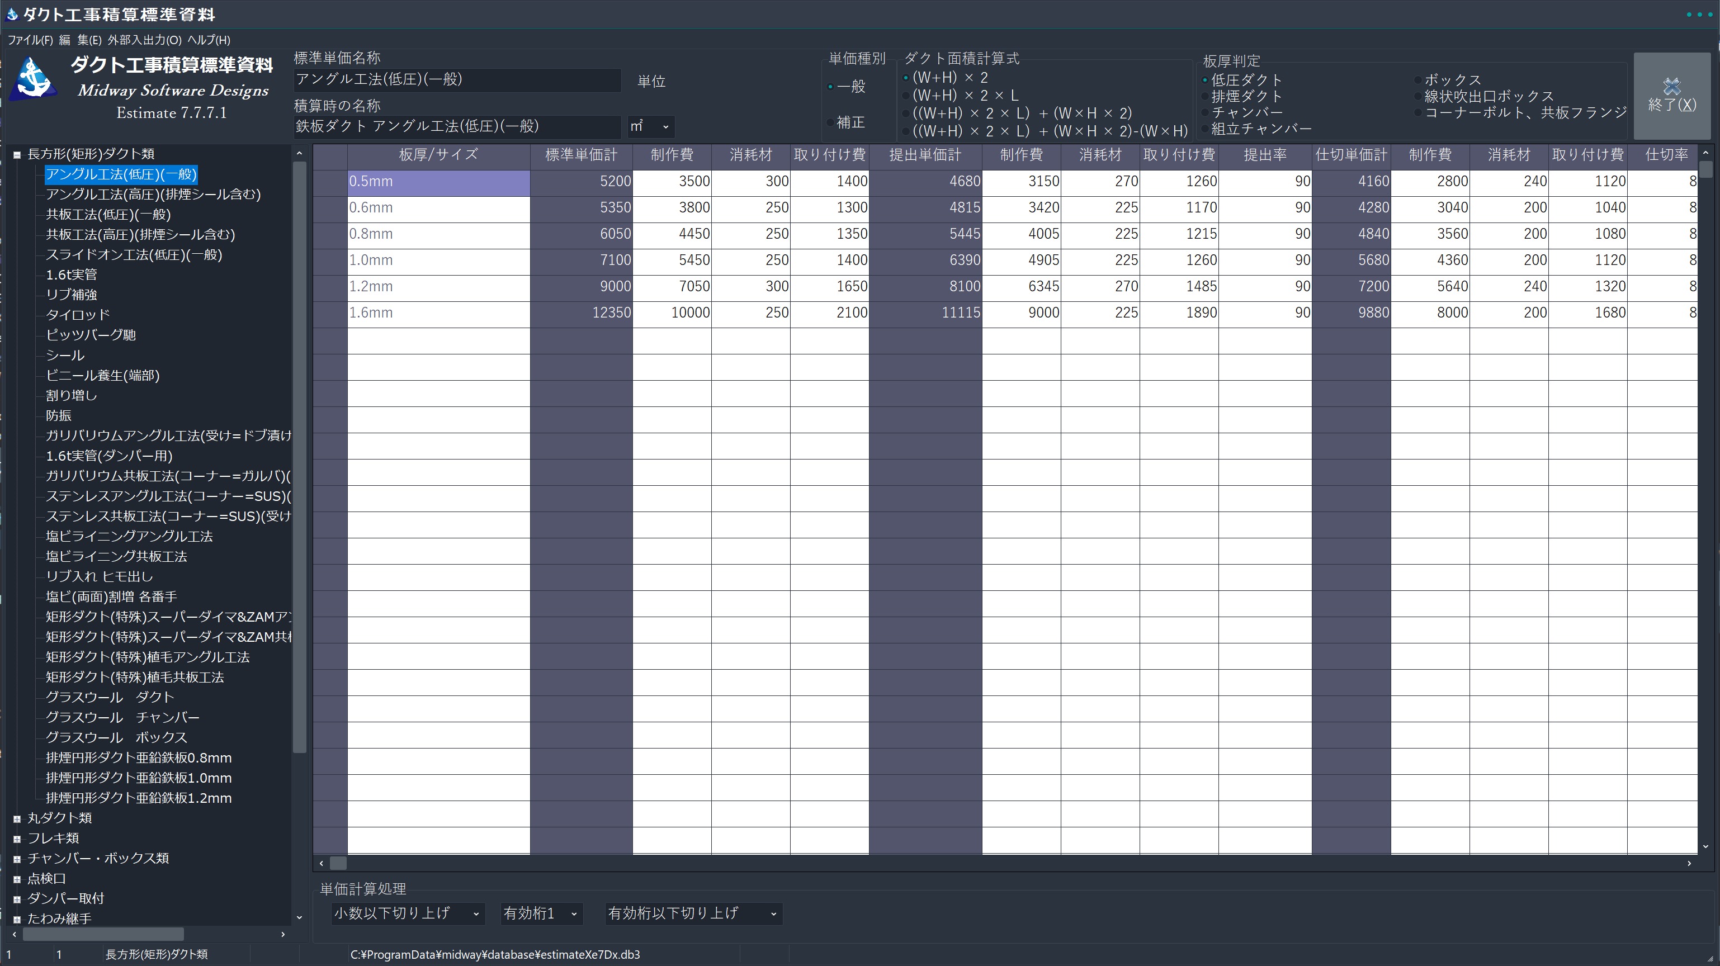Click the title bar app icon
Viewport: 1720px width, 966px height.
click(12, 14)
